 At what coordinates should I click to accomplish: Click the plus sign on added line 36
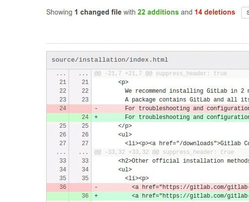(x=96, y=196)
